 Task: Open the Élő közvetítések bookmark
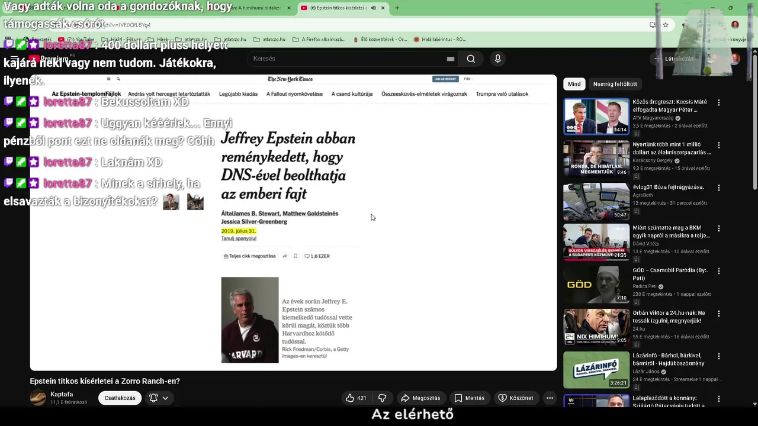pyautogui.click(x=380, y=40)
